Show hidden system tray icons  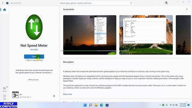pyautogui.click(x=160, y=105)
